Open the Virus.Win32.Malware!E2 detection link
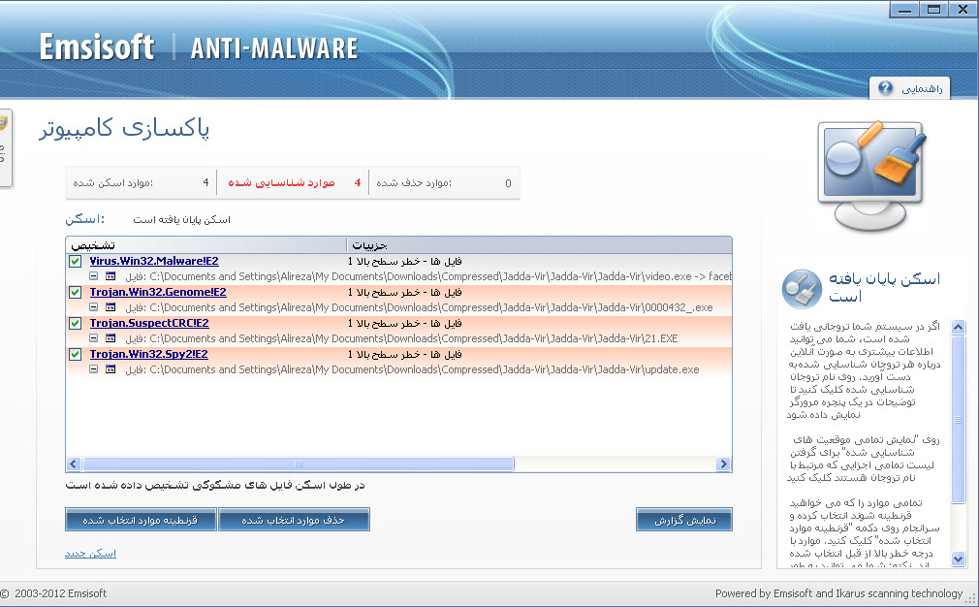 [154, 261]
